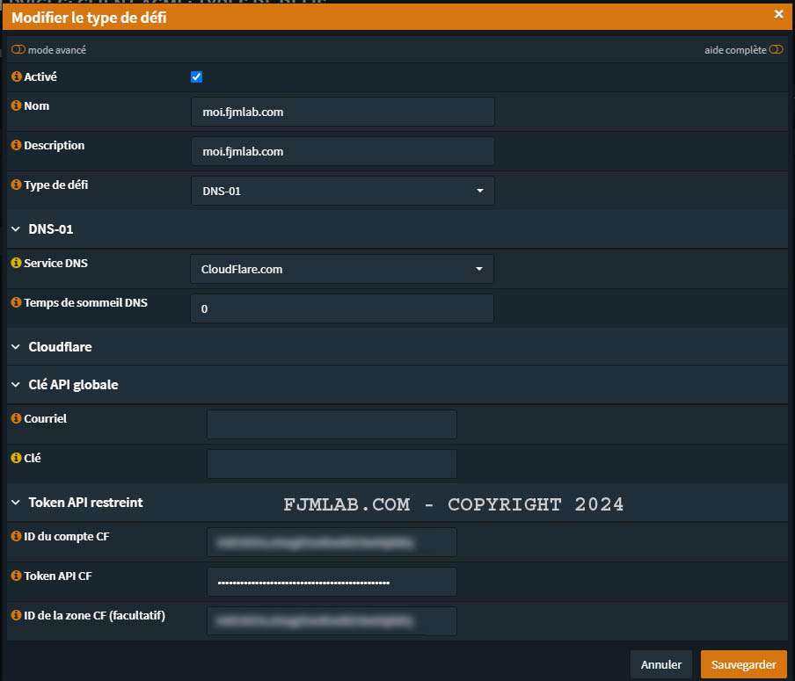Collapse the Token API restreint section

[x=16, y=503]
